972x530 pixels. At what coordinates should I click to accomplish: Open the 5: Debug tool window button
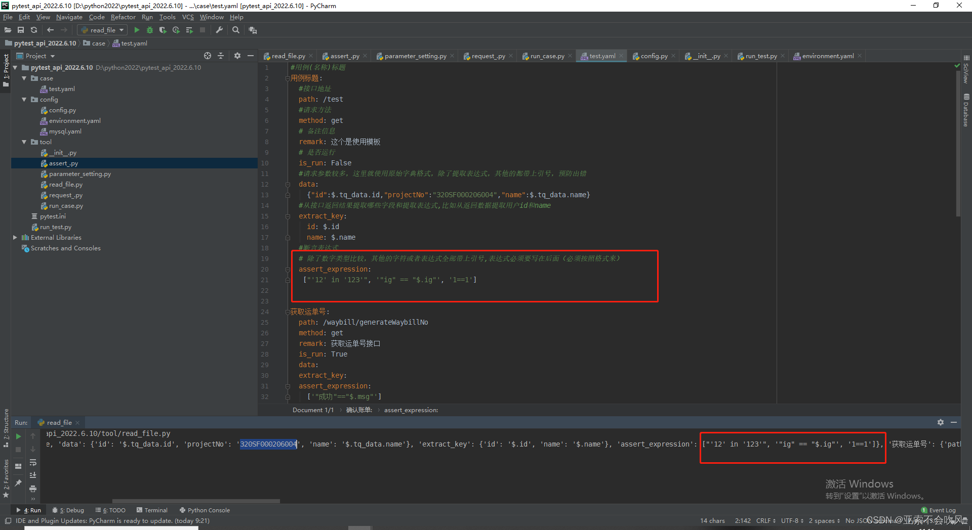(68, 510)
